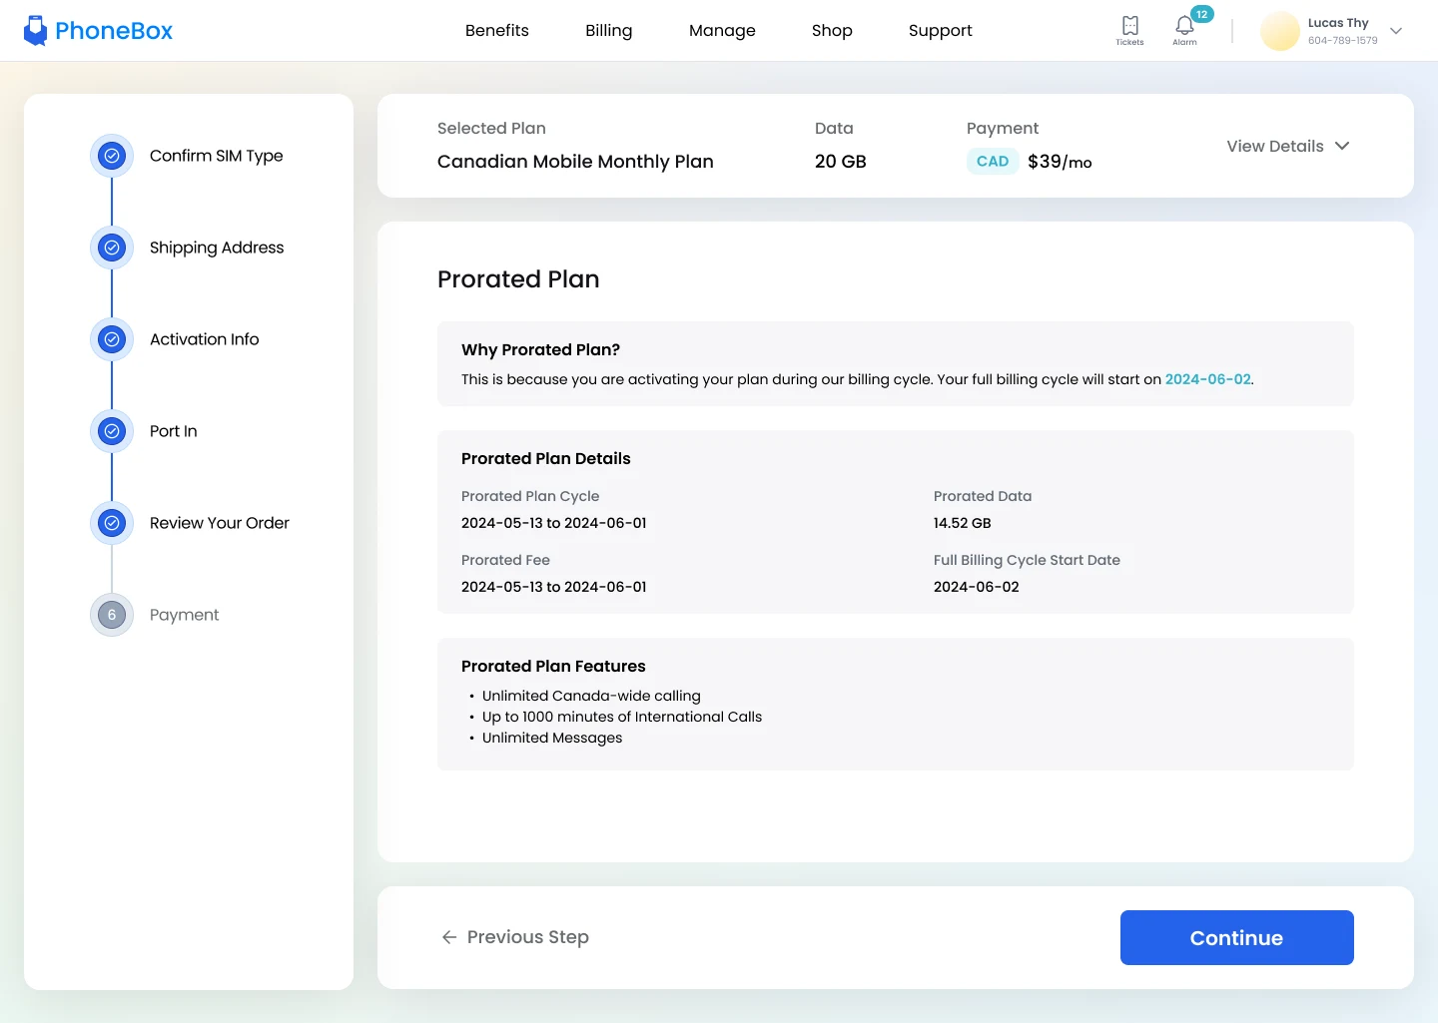Click the CAD currency badge

pos(993,162)
